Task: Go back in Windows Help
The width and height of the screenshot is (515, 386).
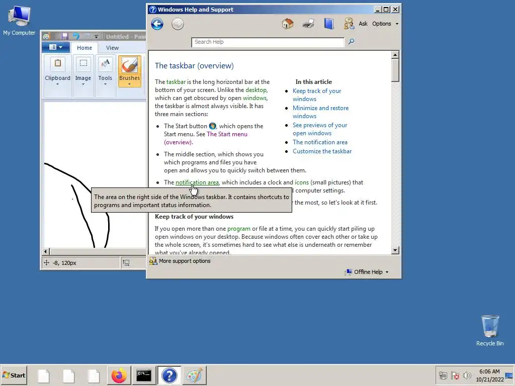Action: 157,24
